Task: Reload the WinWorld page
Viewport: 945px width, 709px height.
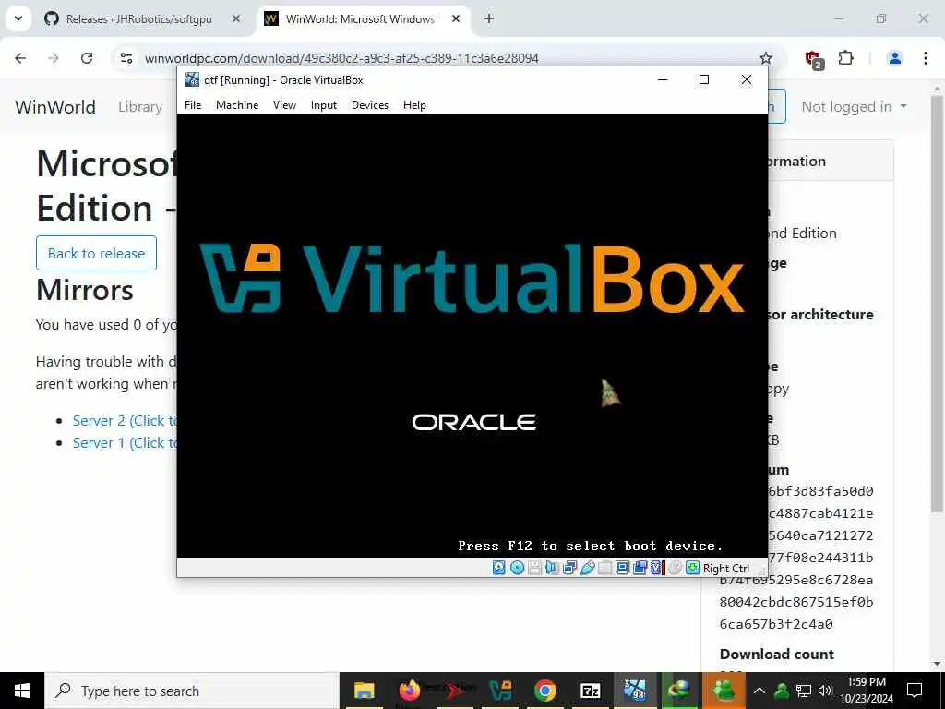Action: pyautogui.click(x=87, y=58)
